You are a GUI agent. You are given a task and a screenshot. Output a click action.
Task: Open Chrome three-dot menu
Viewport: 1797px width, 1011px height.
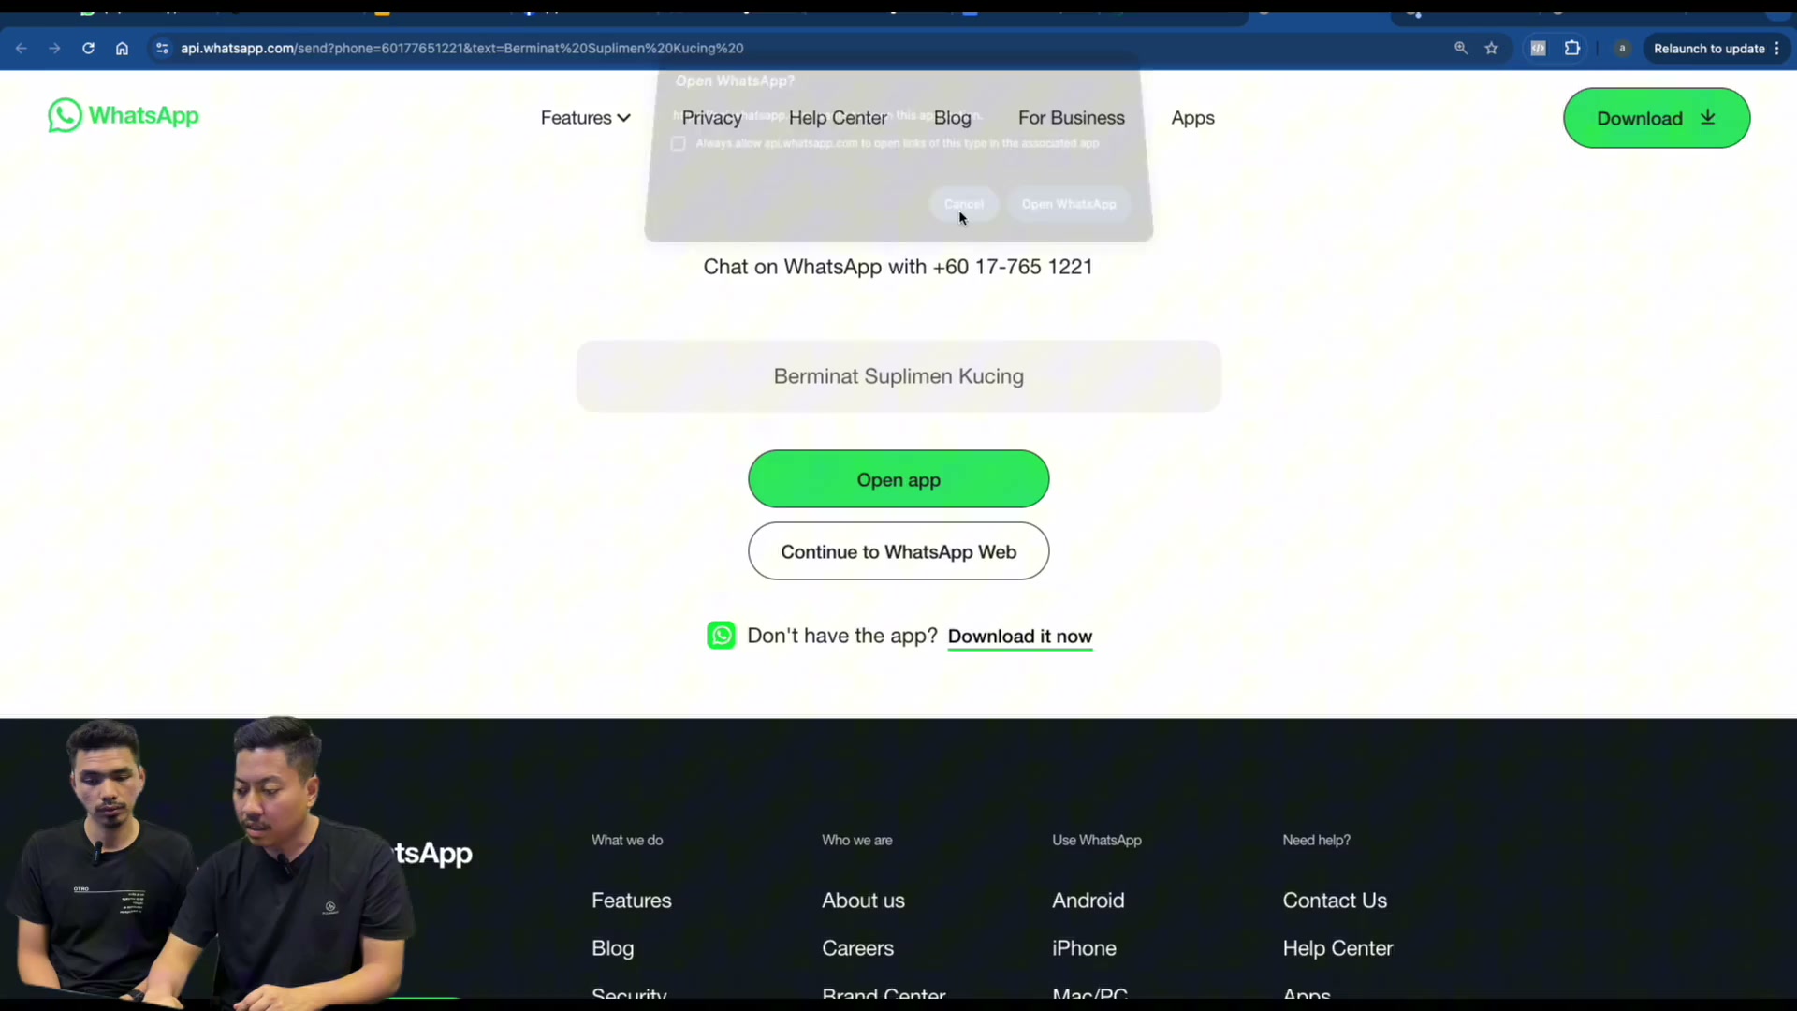tap(1776, 48)
